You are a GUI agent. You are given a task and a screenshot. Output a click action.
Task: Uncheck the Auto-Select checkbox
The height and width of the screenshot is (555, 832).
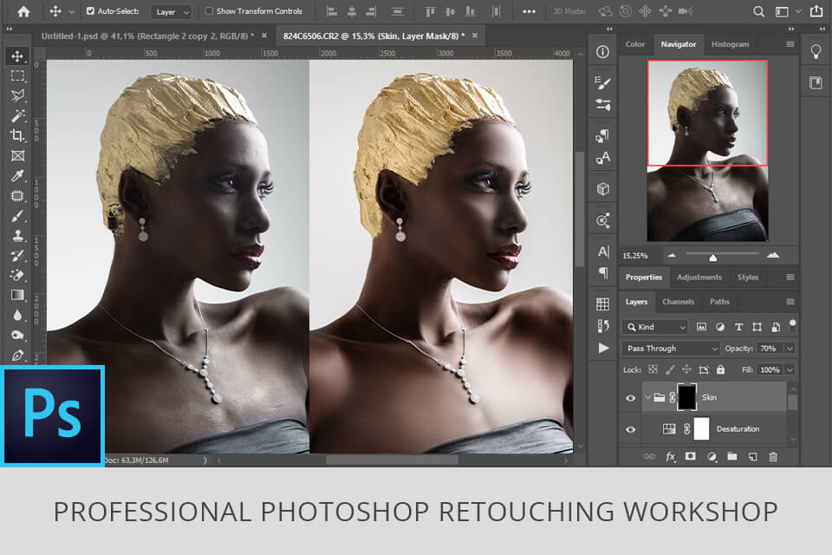pos(91,11)
